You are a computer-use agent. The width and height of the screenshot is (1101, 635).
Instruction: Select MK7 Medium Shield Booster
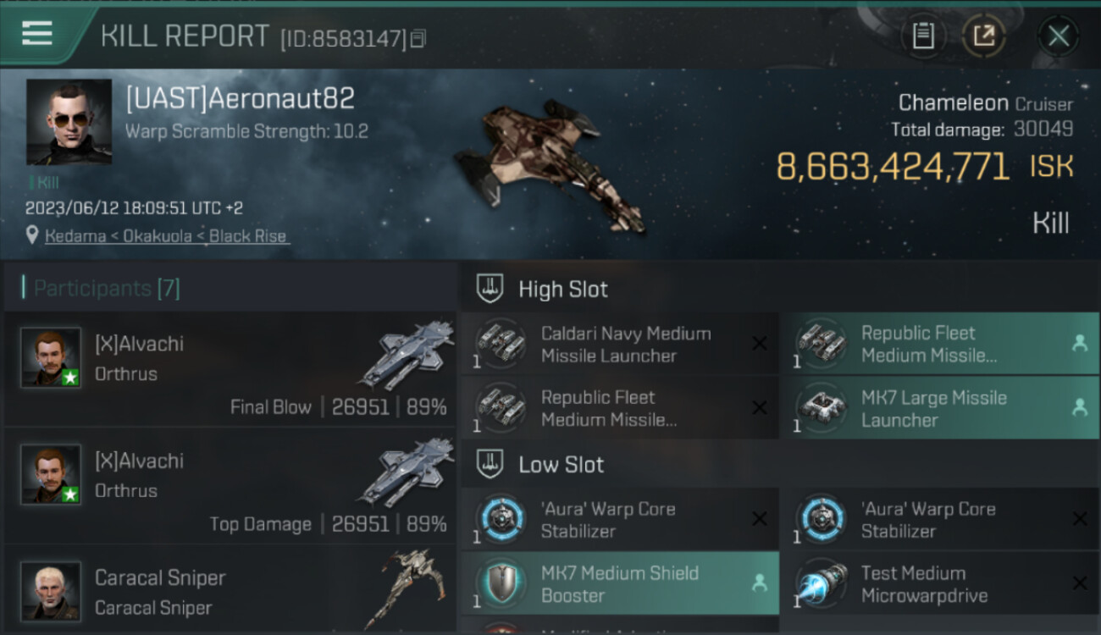click(x=620, y=583)
